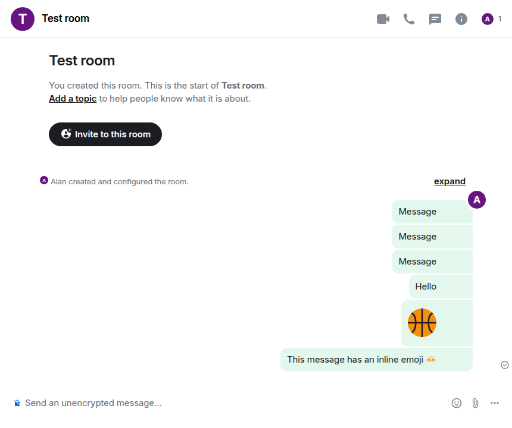Expand the room creation summary
Image resolution: width=512 pixels, height=428 pixels.
pos(449,181)
